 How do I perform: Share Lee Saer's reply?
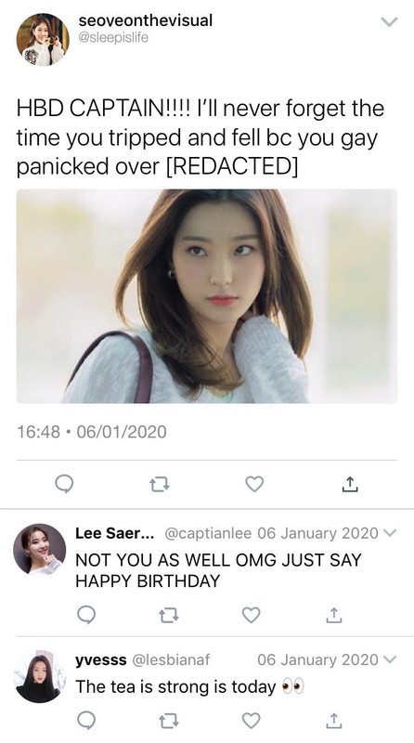pyautogui.click(x=334, y=615)
